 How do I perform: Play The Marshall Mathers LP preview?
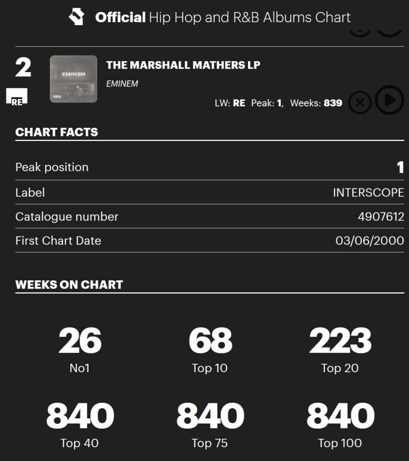[x=389, y=100]
